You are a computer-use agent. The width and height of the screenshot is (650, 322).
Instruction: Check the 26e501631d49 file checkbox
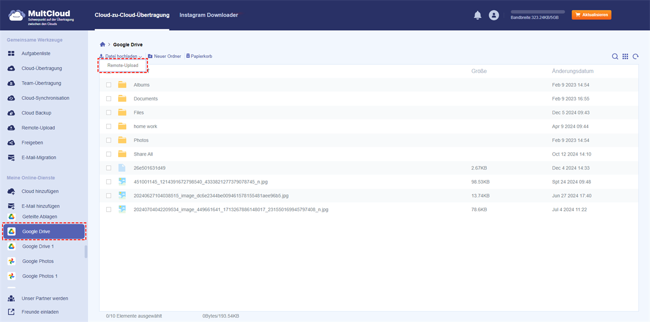pos(109,168)
